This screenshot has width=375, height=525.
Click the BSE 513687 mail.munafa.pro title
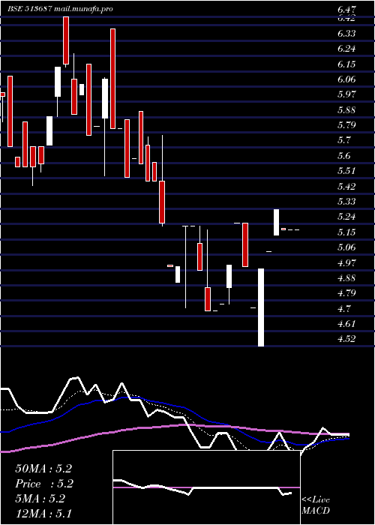pyautogui.click(x=60, y=9)
